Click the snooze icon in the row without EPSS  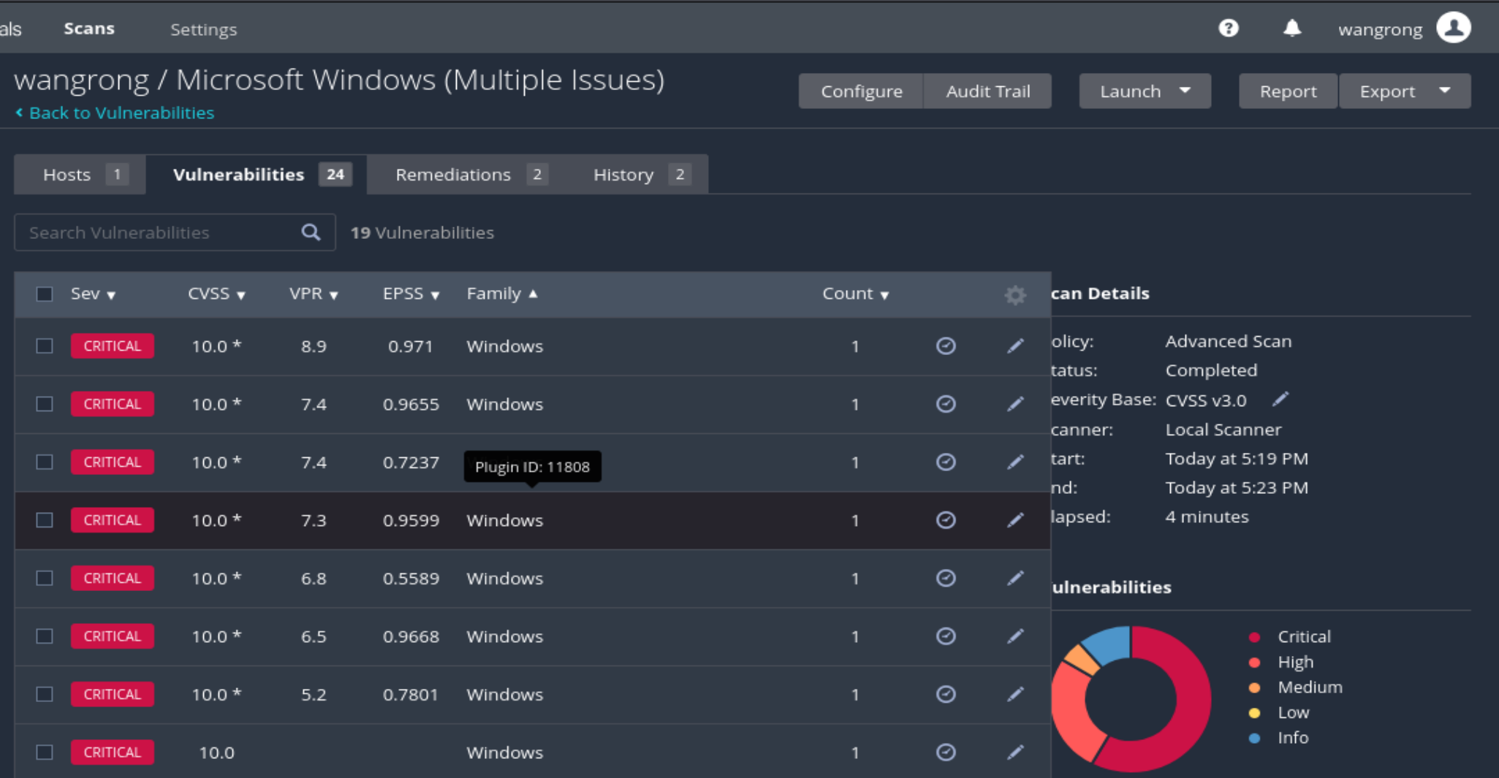pos(946,752)
